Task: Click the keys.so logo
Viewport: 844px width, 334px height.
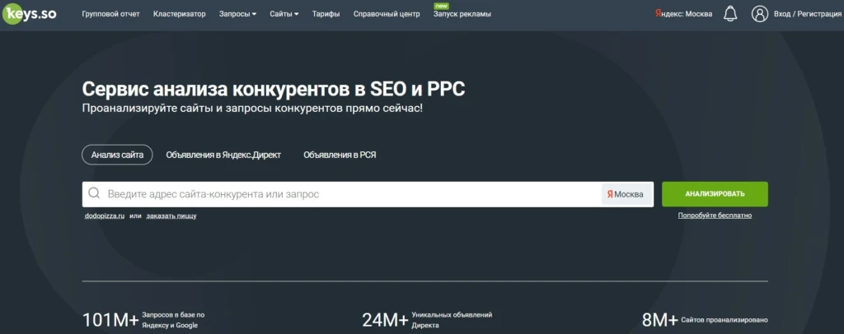Action: point(30,14)
